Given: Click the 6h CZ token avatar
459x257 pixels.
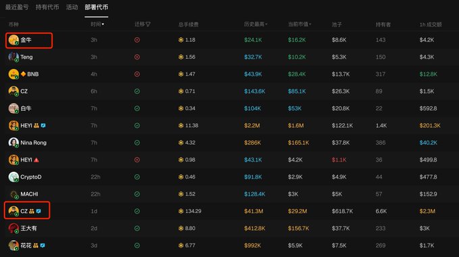Looking at the screenshot, I should 13,91.
